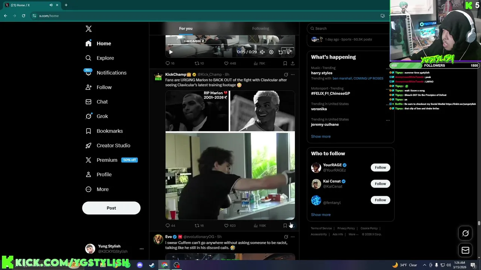The height and width of the screenshot is (270, 481).
Task: Open video settings gear on top video
Action: 271,52
